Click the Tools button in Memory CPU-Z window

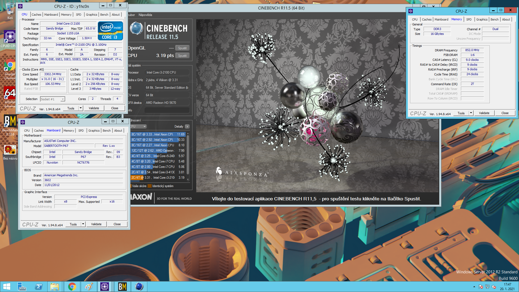pyautogui.click(x=461, y=113)
